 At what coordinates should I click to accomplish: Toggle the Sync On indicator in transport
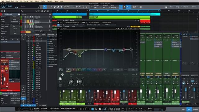[x=123, y=109]
